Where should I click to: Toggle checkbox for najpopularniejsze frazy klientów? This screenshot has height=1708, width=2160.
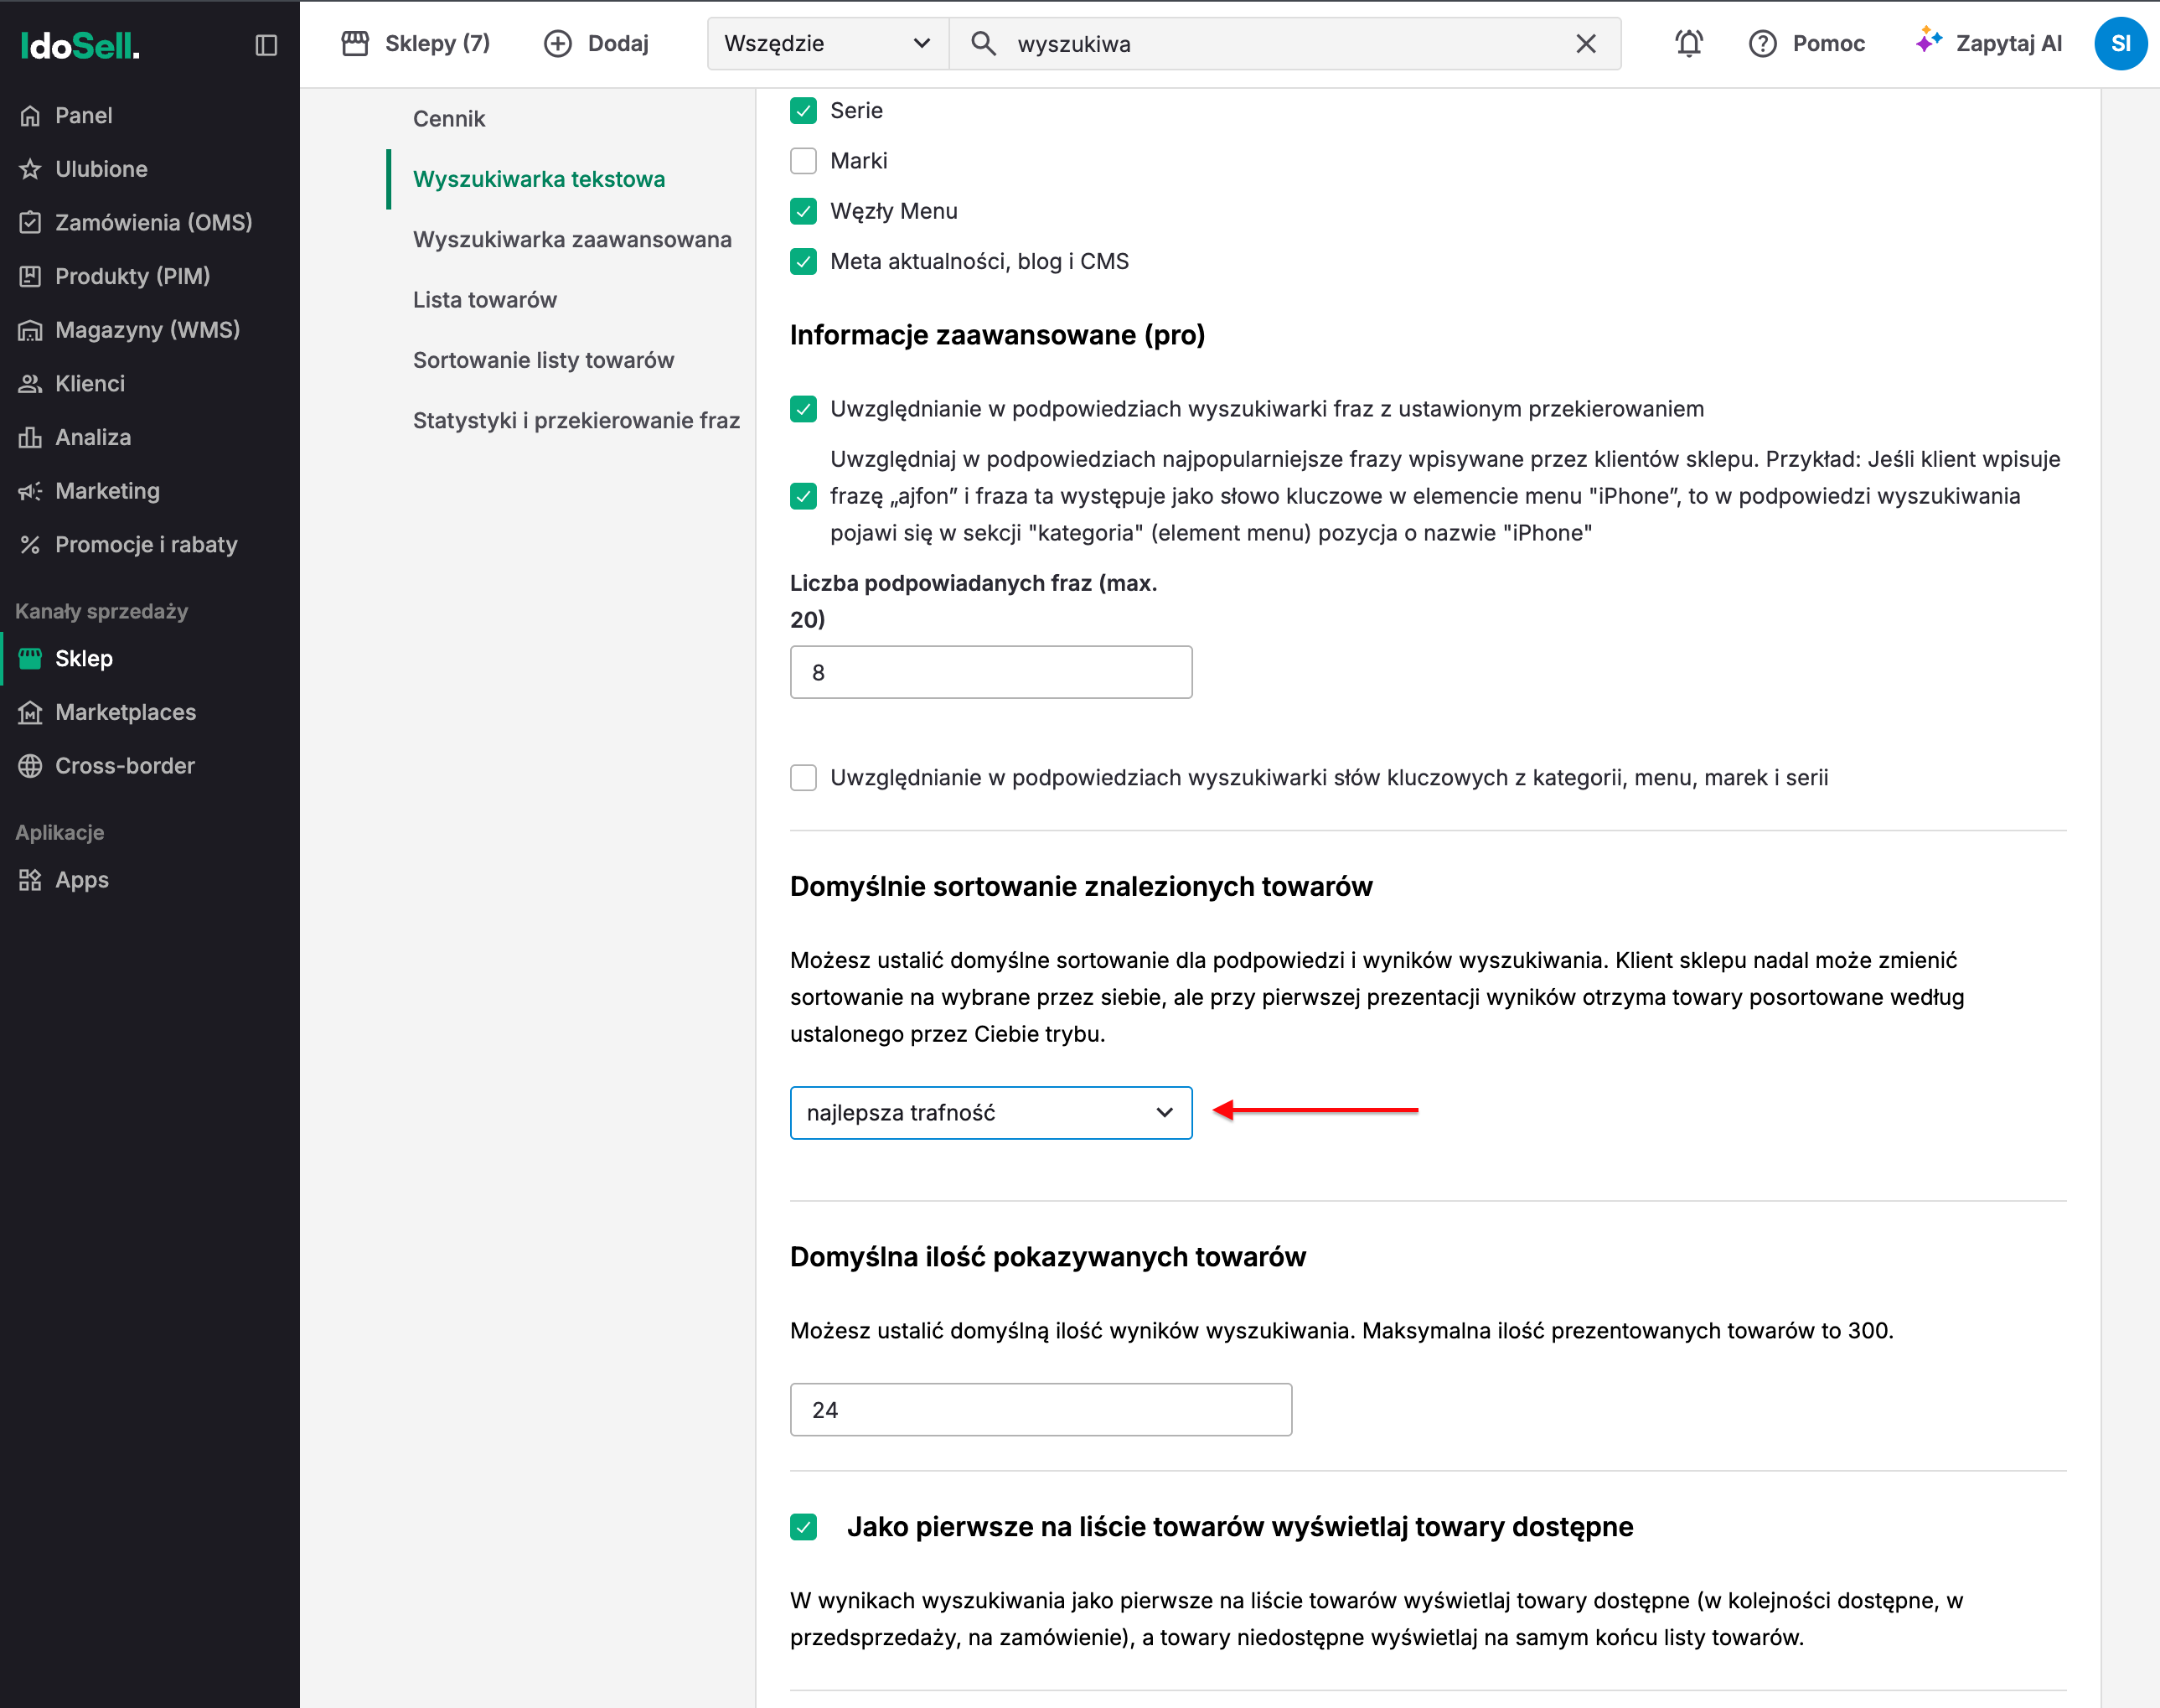[x=804, y=496]
